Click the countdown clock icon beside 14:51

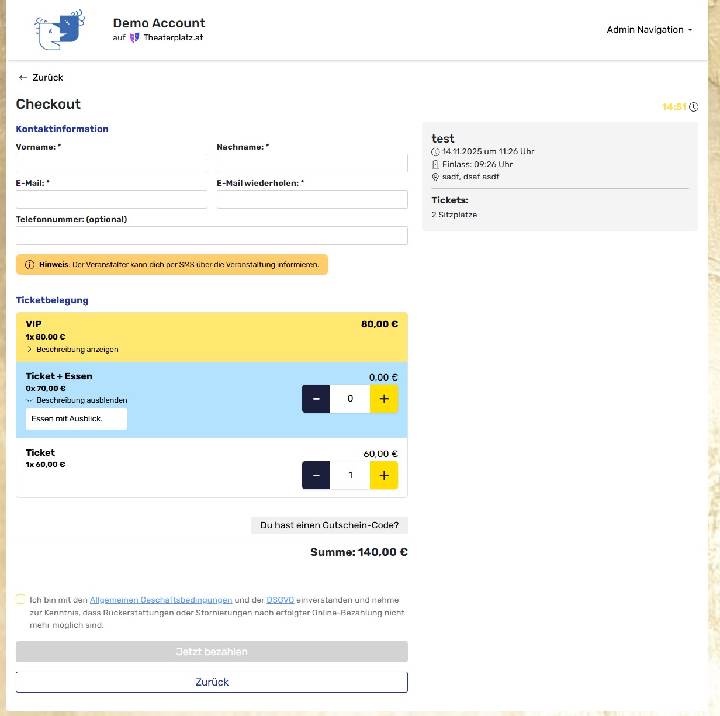click(x=694, y=107)
